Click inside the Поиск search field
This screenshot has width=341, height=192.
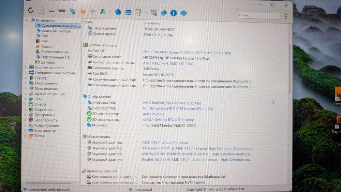click(259, 15)
